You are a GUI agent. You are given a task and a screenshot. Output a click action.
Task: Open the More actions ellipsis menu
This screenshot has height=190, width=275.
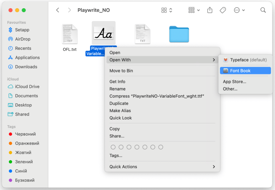(239, 10)
